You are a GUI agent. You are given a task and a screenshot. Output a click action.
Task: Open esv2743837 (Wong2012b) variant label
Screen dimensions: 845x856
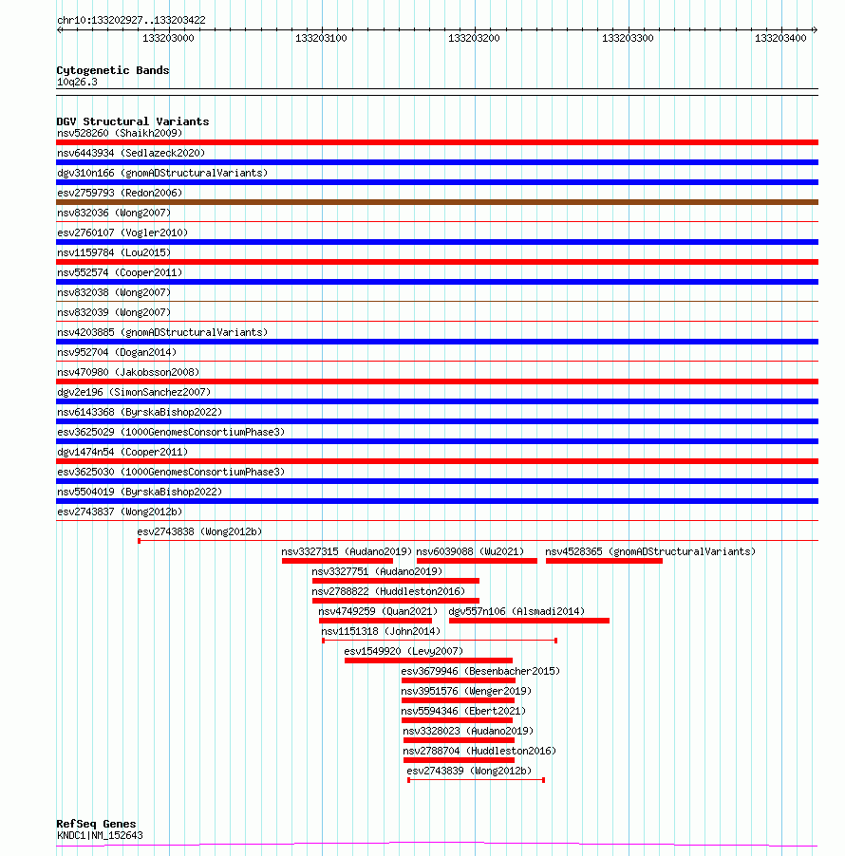pyautogui.click(x=120, y=512)
